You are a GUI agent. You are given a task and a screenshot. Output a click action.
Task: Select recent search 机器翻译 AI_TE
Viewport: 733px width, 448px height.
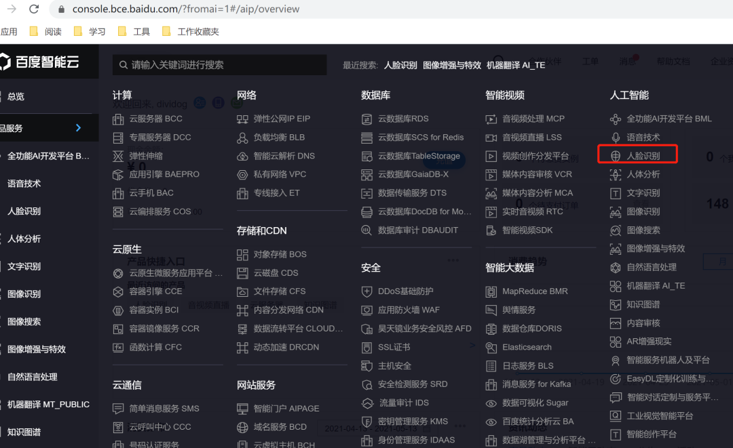[516, 65]
